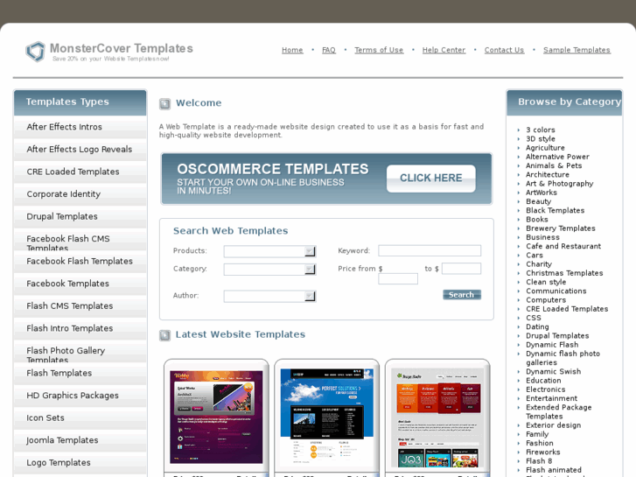This screenshot has width=636, height=477.
Task: Browse the Electronics category
Action: 546,389
